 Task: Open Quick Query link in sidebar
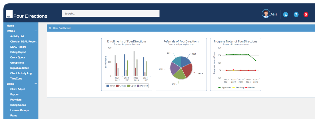pos(17,57)
